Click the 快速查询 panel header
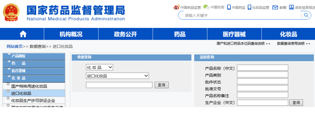The image size is (315, 131). [132, 57]
